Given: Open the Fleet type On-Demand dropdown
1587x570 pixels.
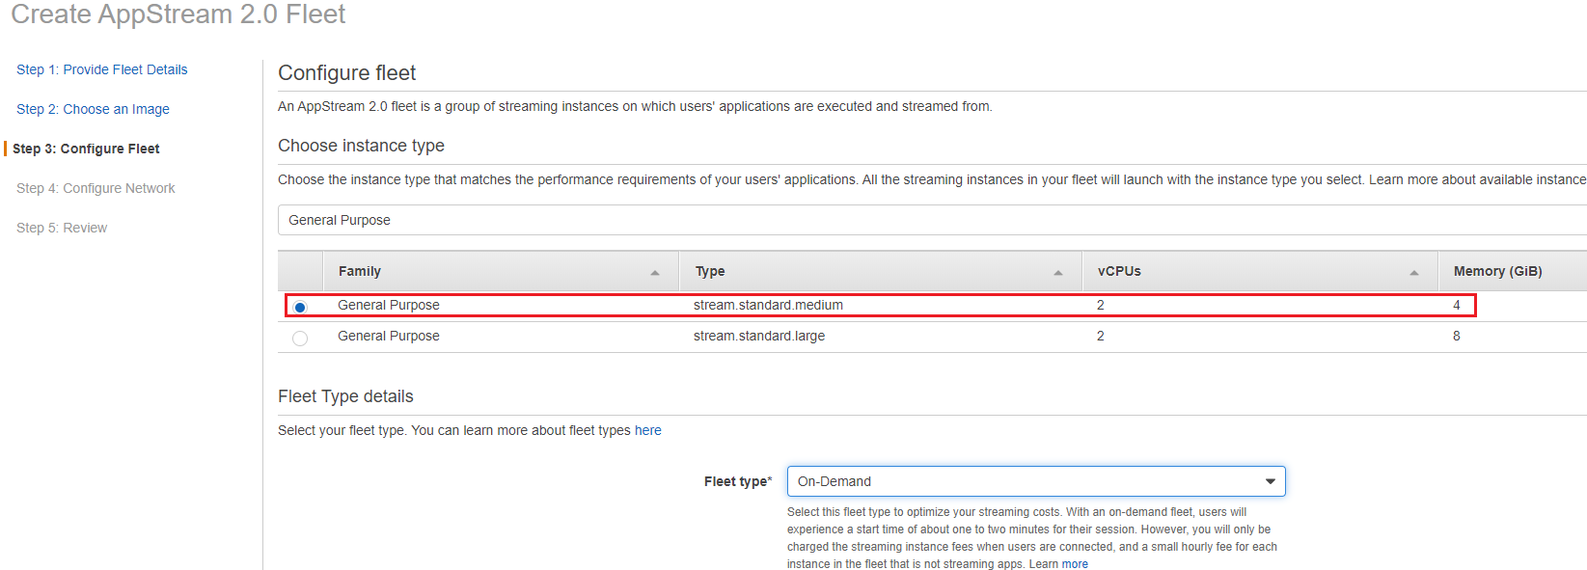Looking at the screenshot, I should point(1036,481).
